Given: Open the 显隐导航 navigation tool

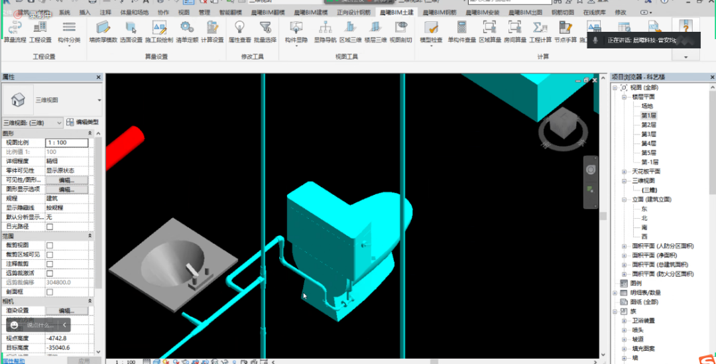Looking at the screenshot, I should pyautogui.click(x=325, y=31).
